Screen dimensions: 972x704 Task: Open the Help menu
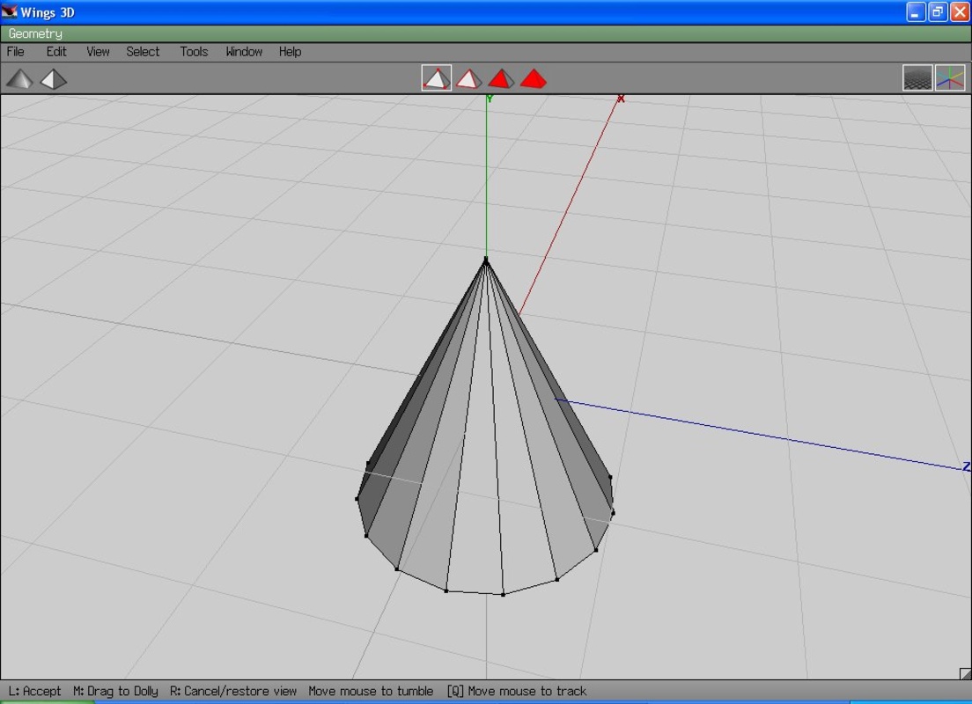point(291,52)
